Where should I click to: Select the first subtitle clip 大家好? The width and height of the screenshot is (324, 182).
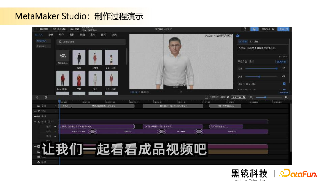pyautogui.click(x=65, y=106)
